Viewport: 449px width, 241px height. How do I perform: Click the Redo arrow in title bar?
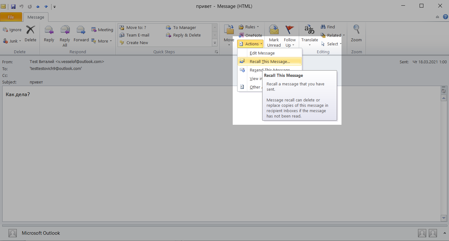pos(30,6)
